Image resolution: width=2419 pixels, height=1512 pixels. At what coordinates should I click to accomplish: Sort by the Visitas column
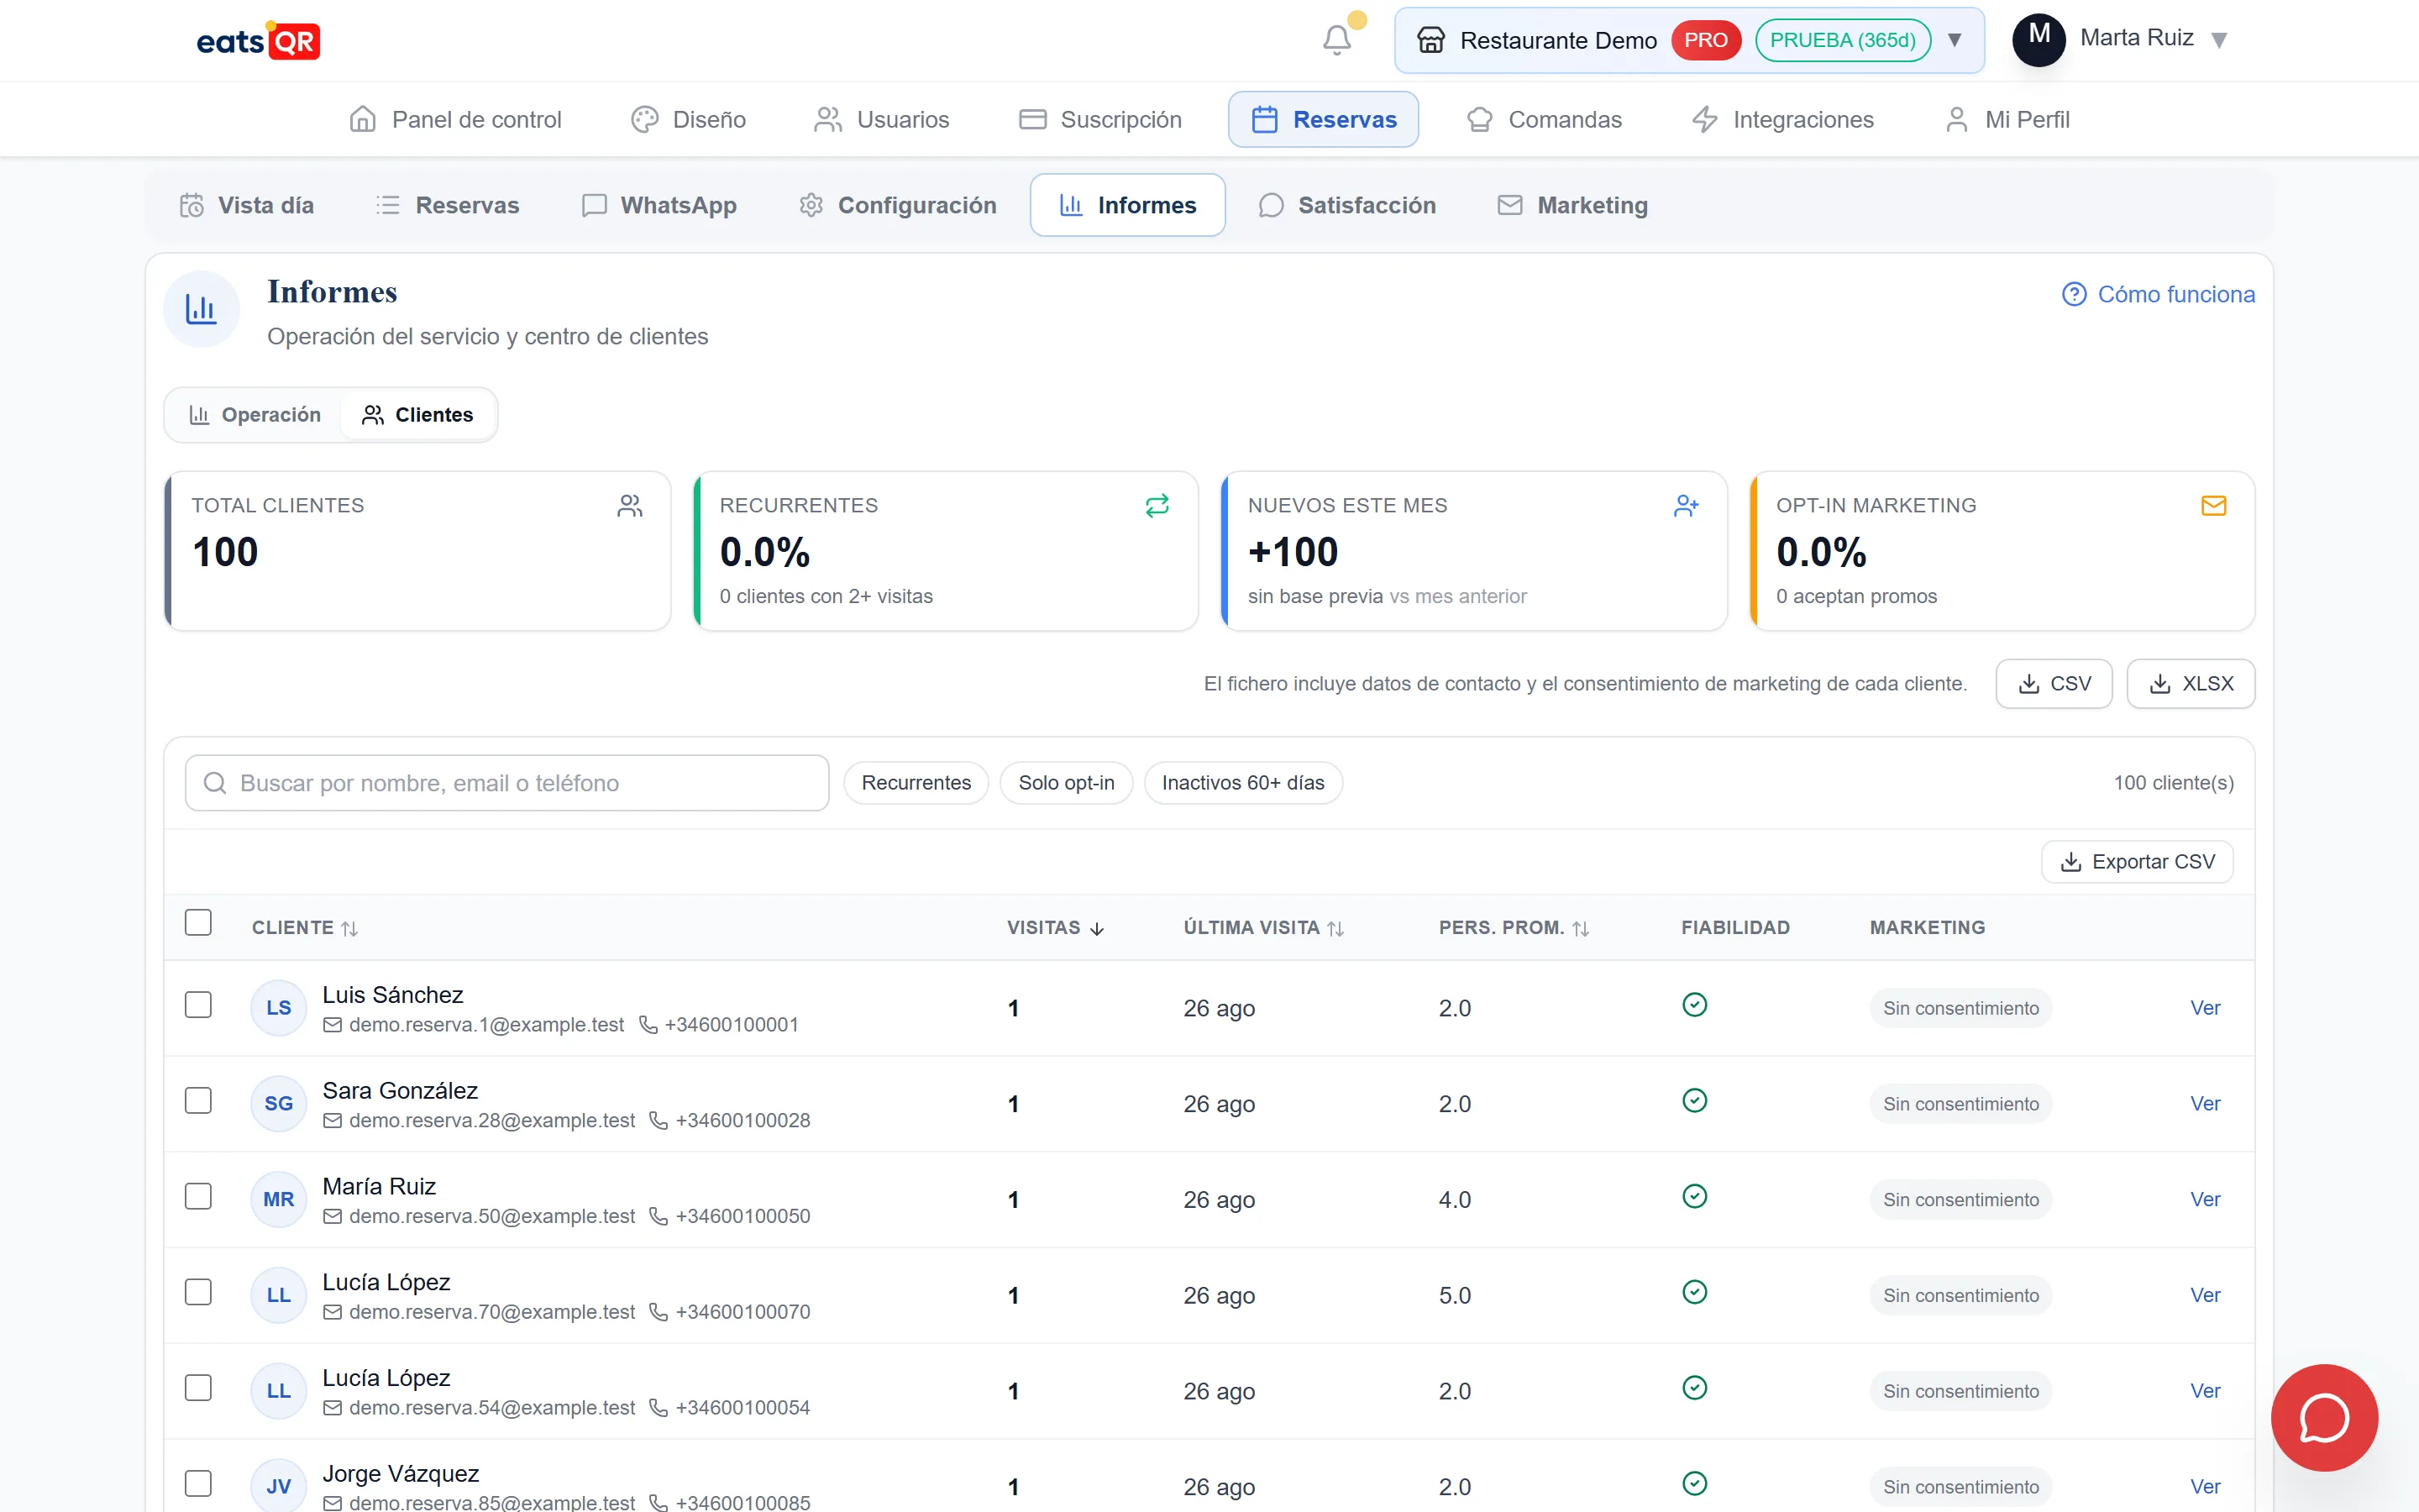tap(1056, 928)
